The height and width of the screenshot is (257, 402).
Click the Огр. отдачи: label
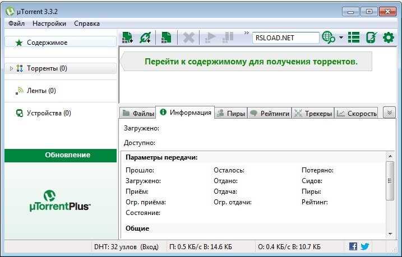[x=233, y=202]
